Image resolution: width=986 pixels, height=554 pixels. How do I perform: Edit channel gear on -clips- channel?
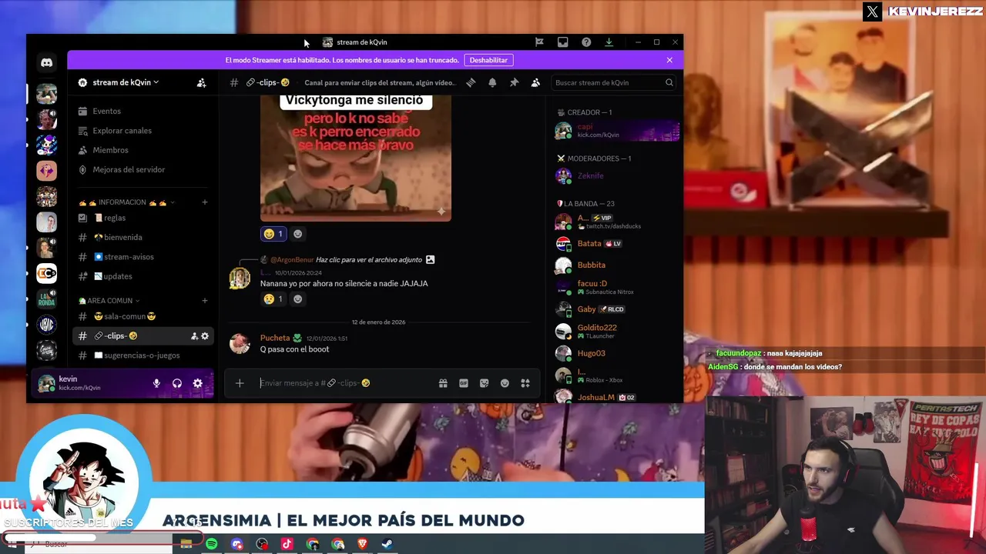pyautogui.click(x=205, y=336)
